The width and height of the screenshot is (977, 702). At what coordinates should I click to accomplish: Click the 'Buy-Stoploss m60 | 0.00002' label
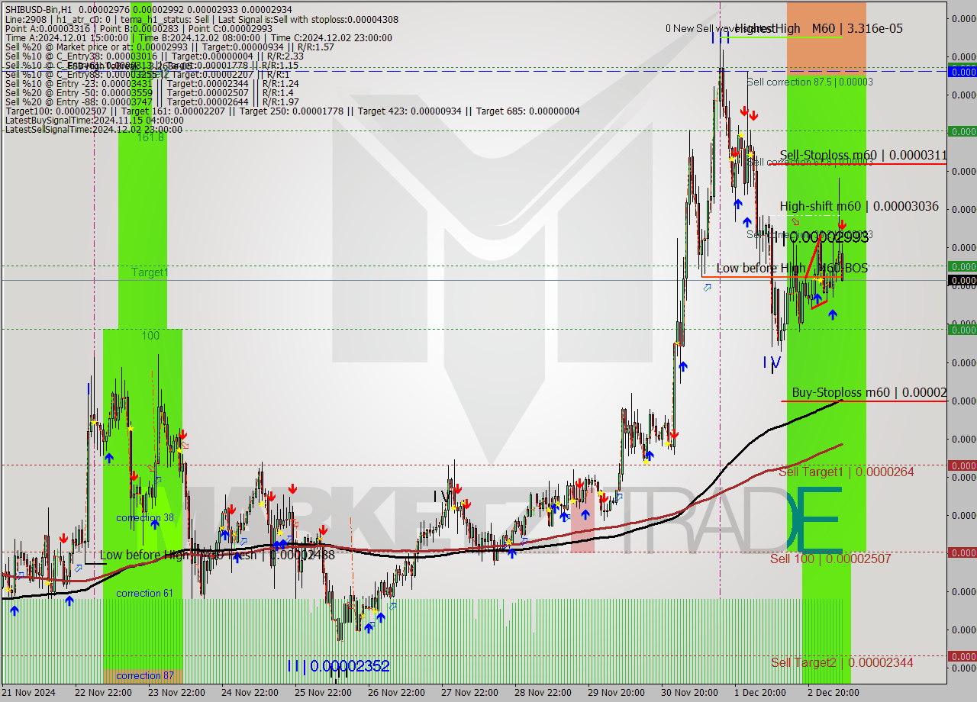(x=869, y=393)
